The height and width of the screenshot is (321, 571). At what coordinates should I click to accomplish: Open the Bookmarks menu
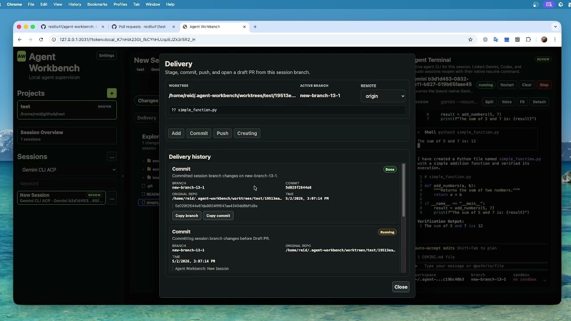point(97,4)
